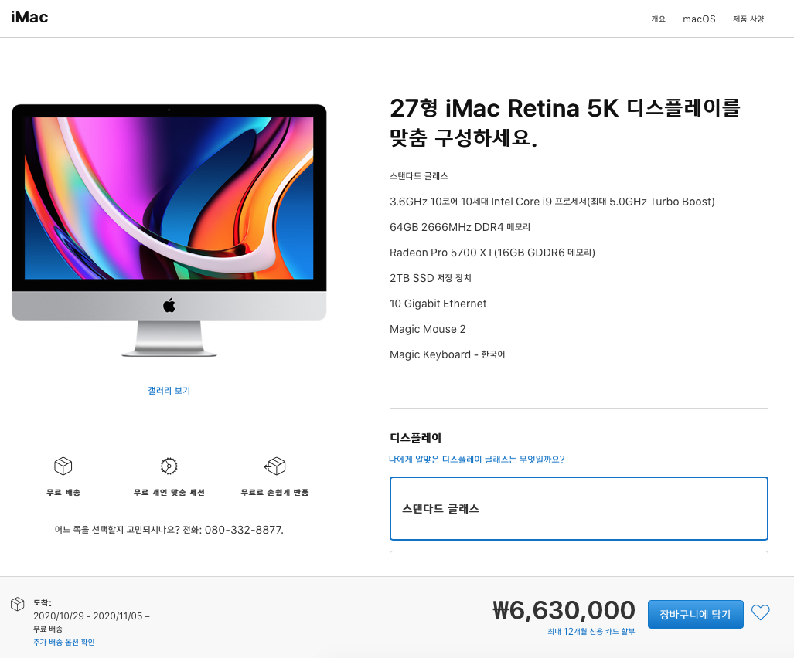Click the 2TB SSD 저장 장치 spec line
Screen dimensions: 794x658
[x=431, y=278]
